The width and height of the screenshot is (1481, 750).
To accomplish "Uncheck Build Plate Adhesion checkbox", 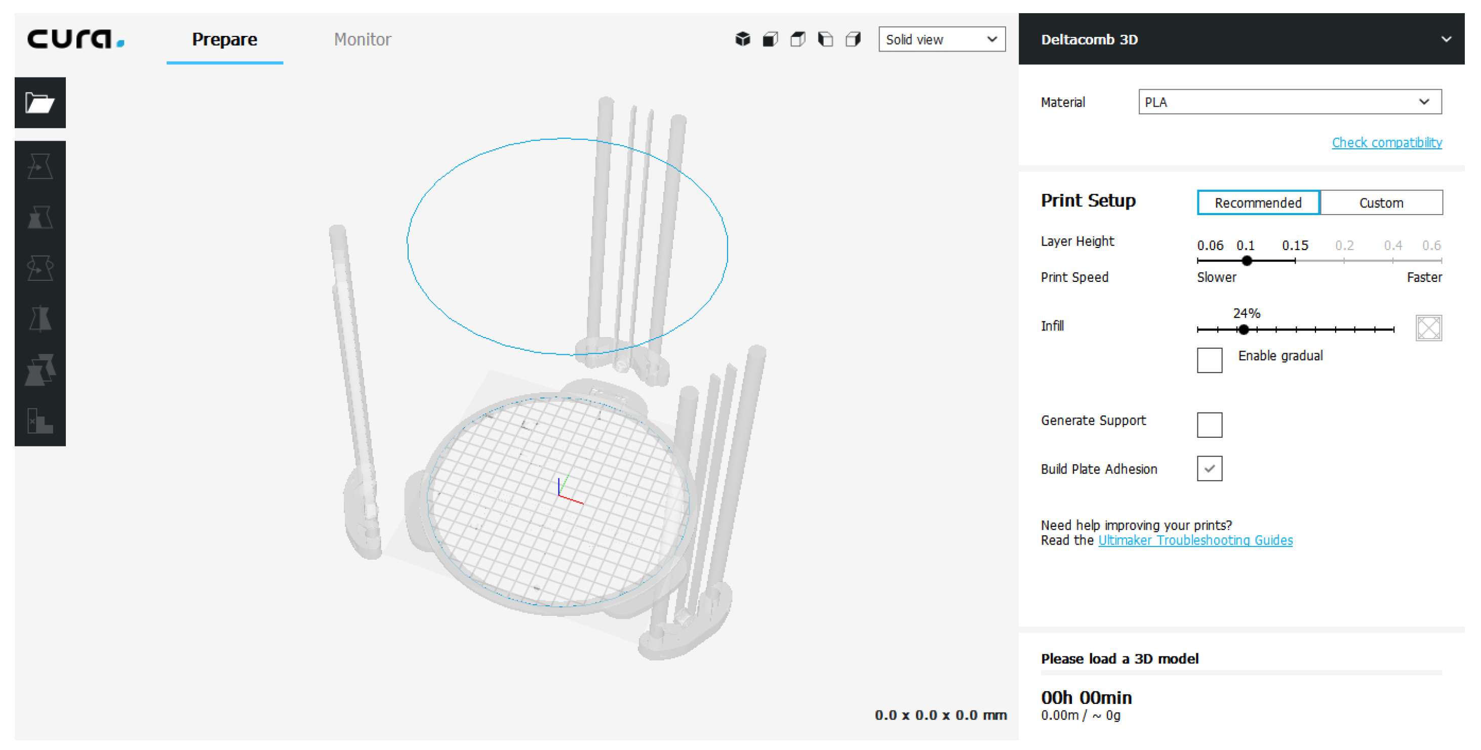I will [1209, 469].
